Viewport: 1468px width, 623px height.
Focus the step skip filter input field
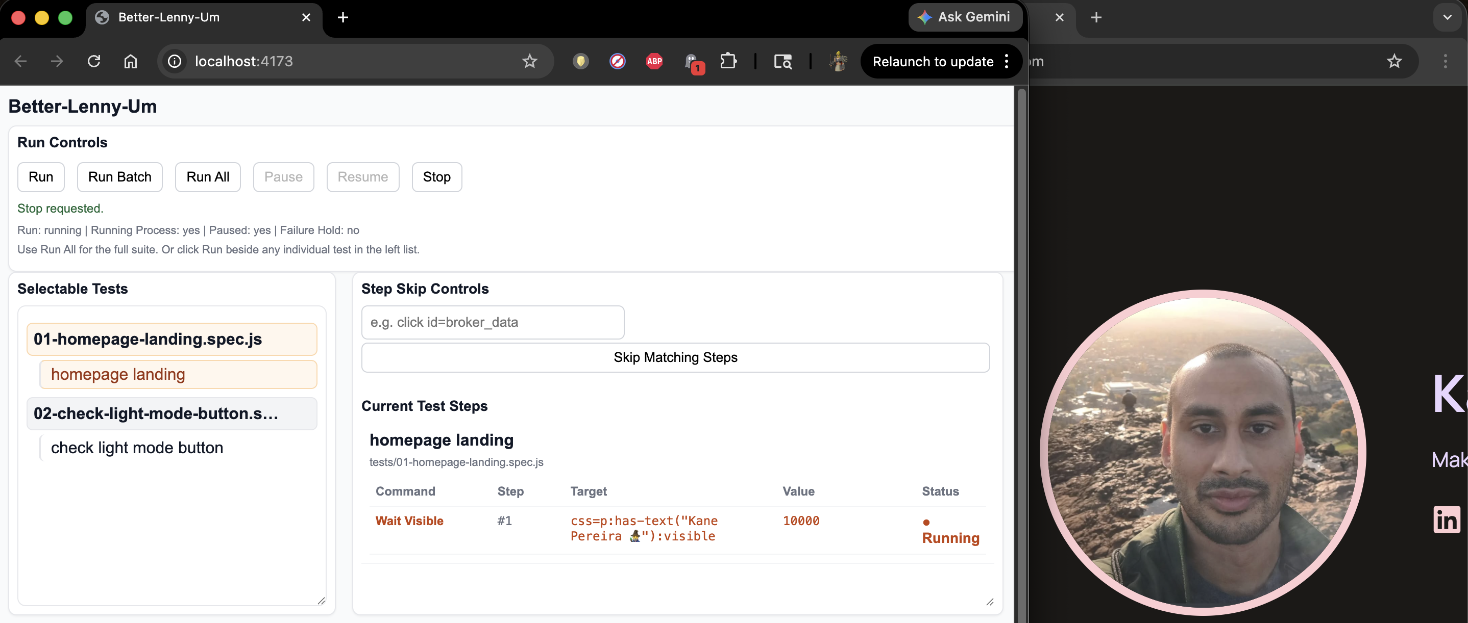coord(493,323)
